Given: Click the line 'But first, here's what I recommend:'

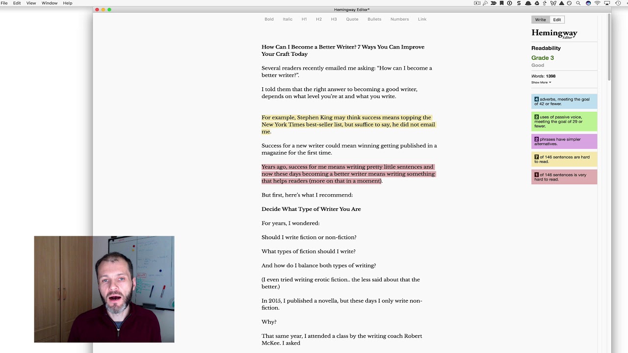Looking at the screenshot, I should tap(307, 195).
